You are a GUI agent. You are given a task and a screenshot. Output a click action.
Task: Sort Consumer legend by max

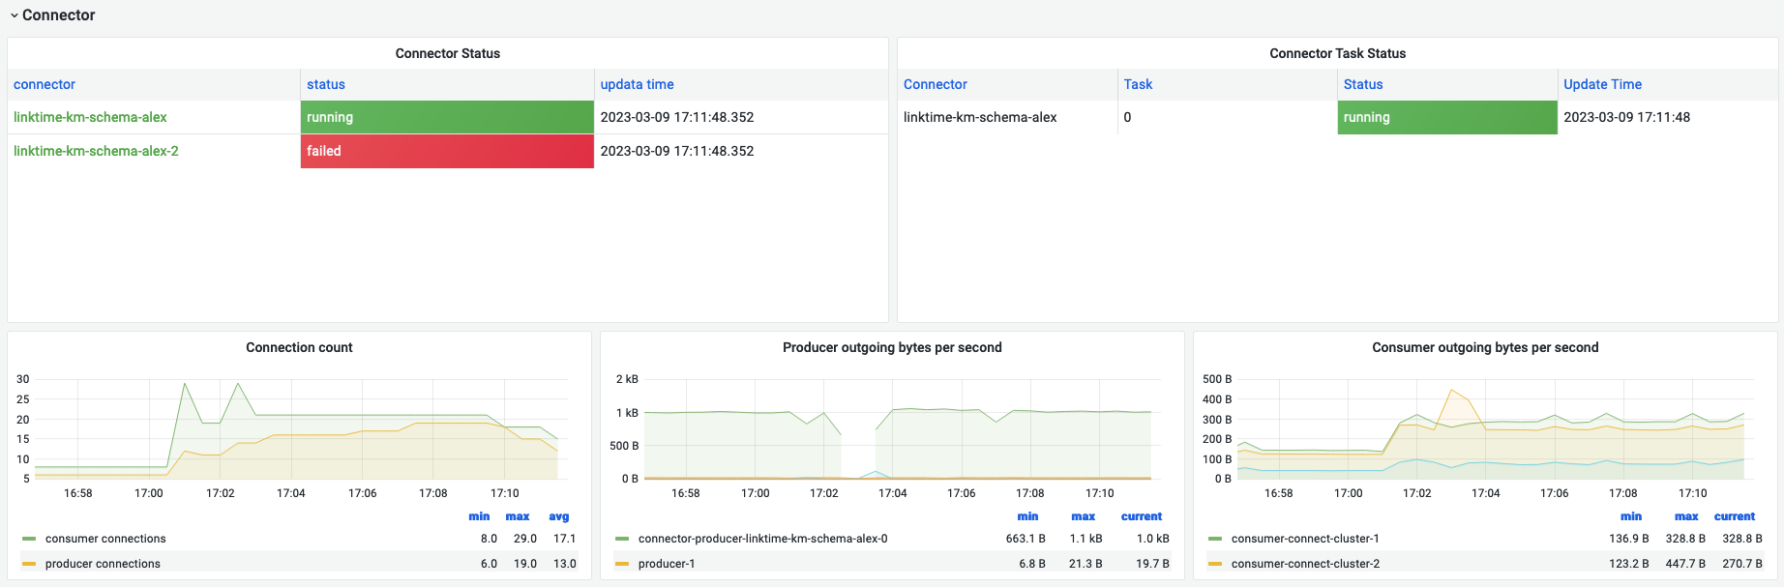tap(1686, 516)
